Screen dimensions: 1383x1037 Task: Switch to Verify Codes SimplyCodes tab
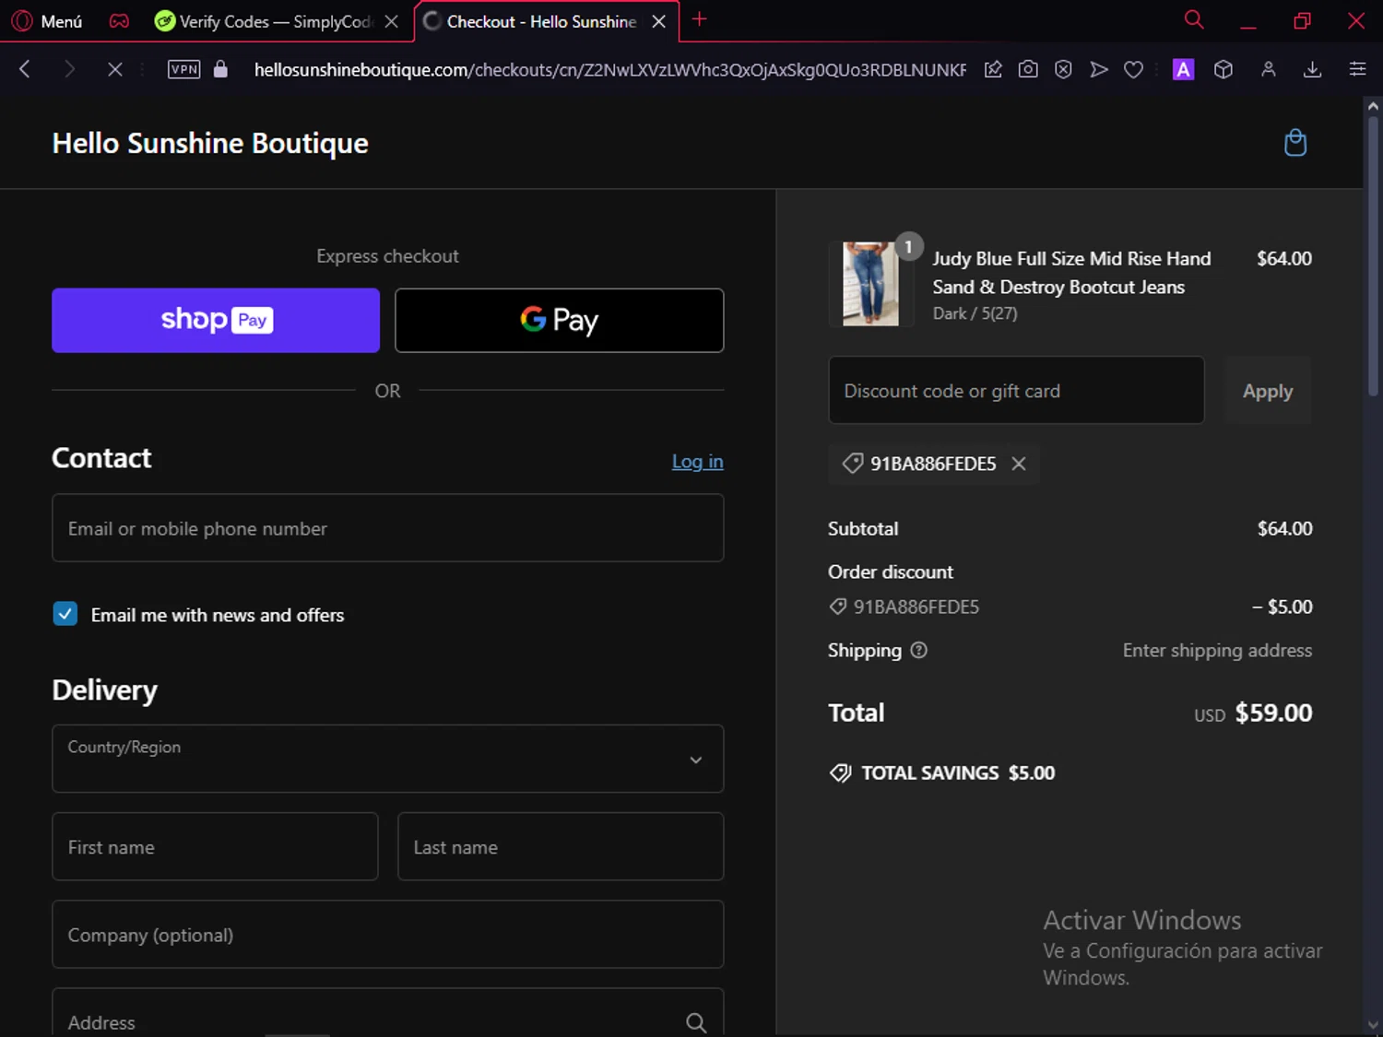click(x=265, y=21)
